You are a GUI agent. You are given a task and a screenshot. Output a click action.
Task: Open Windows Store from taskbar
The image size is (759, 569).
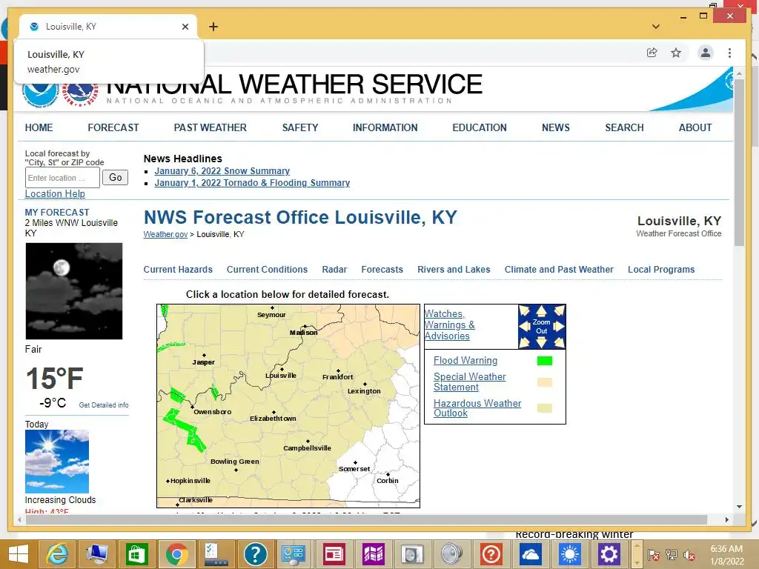[x=136, y=554]
